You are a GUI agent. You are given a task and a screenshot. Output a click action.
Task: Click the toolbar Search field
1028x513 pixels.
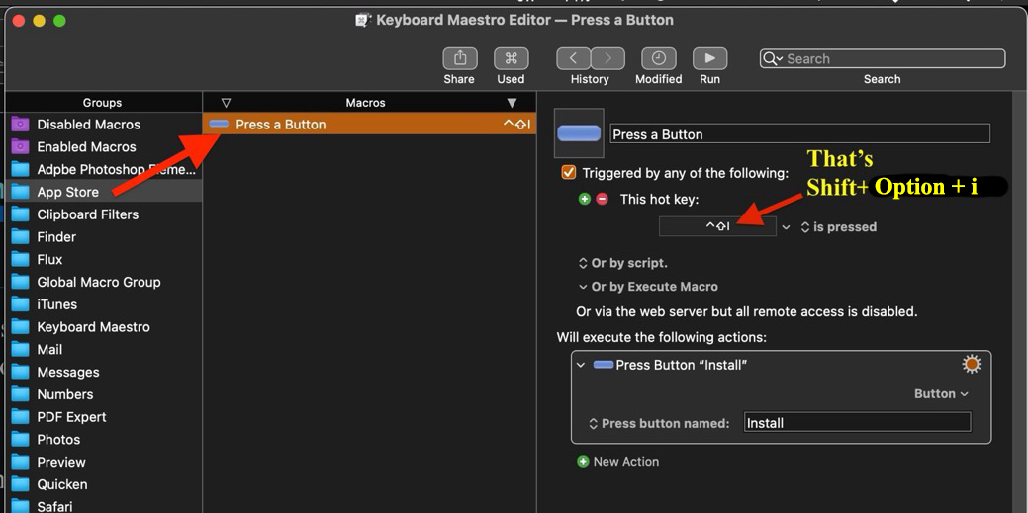883,58
